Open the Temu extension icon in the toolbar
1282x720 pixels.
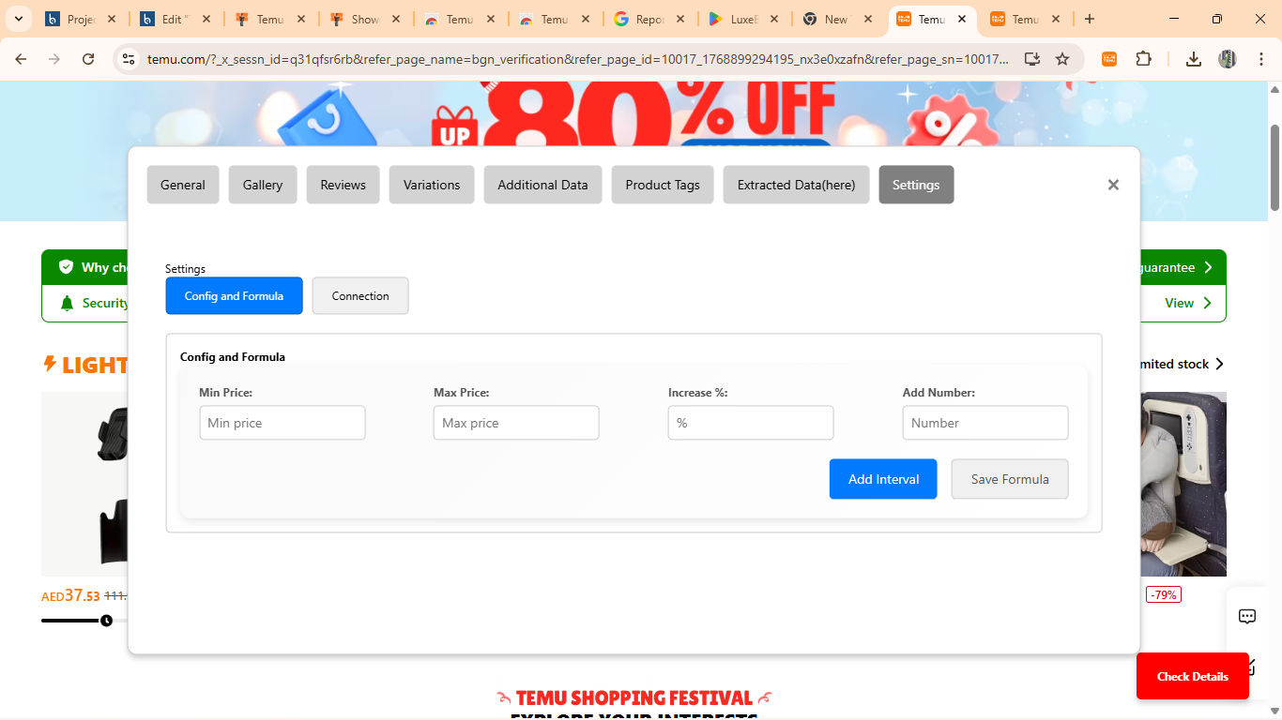click(1109, 58)
